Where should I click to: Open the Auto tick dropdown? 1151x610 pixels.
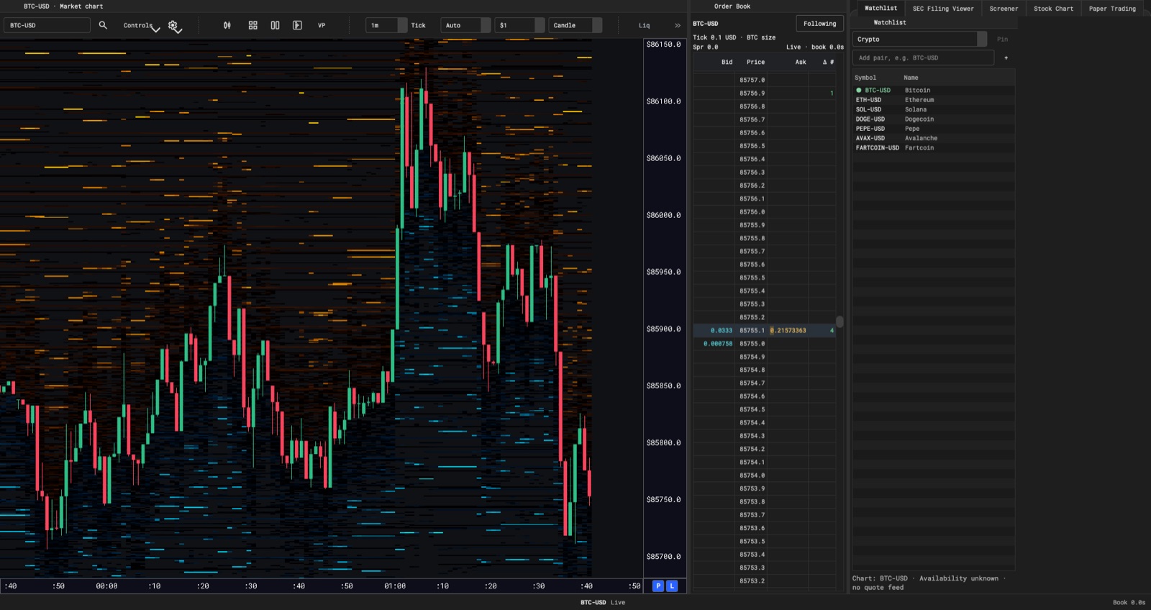pos(465,25)
